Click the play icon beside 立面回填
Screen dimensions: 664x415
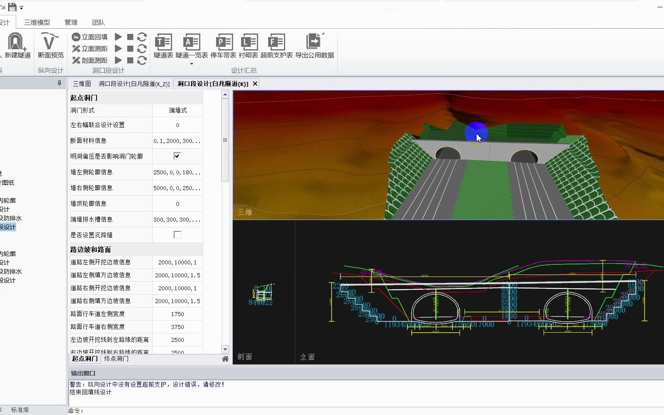[118, 36]
